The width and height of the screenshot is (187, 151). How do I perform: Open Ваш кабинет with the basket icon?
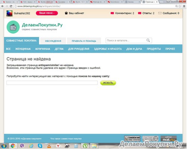click(74, 13)
